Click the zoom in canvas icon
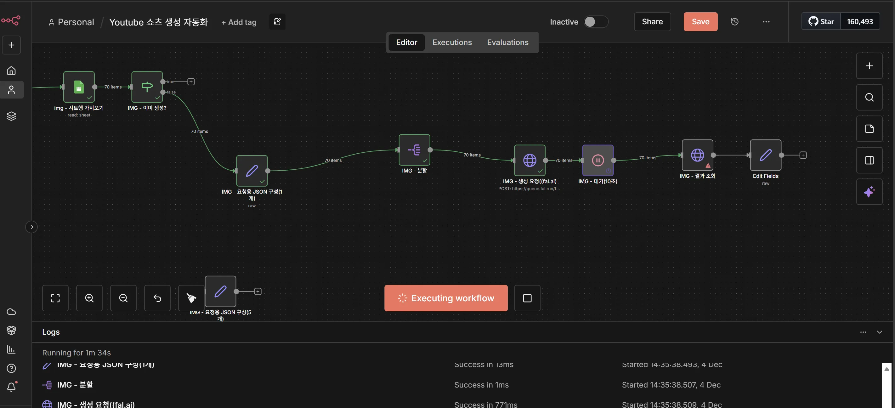 89,298
